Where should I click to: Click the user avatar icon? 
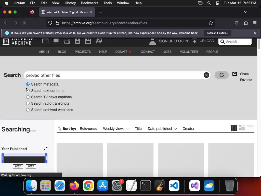click(x=152, y=41)
